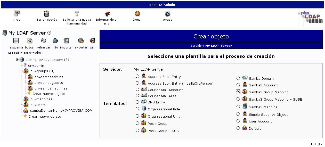Select the Courier Mail Alias radio button
The height and width of the screenshot is (147, 325).
137,95
